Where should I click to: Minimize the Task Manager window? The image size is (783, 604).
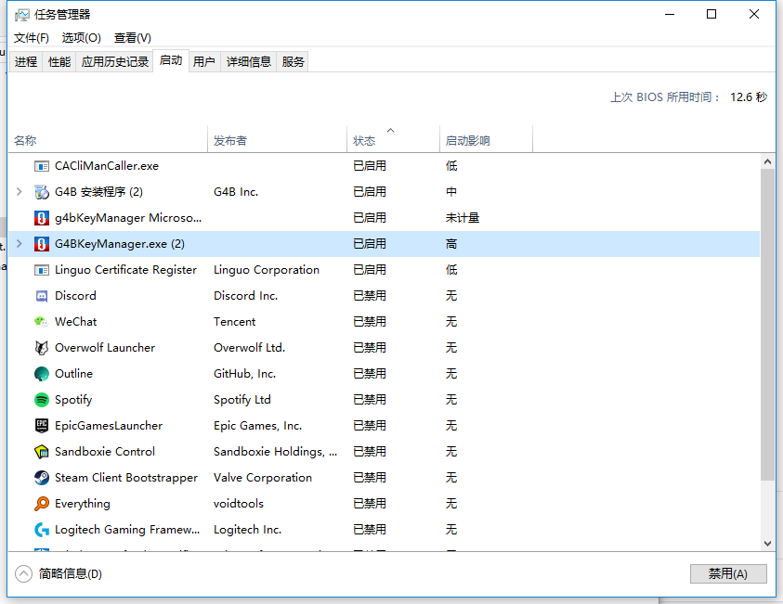670,15
